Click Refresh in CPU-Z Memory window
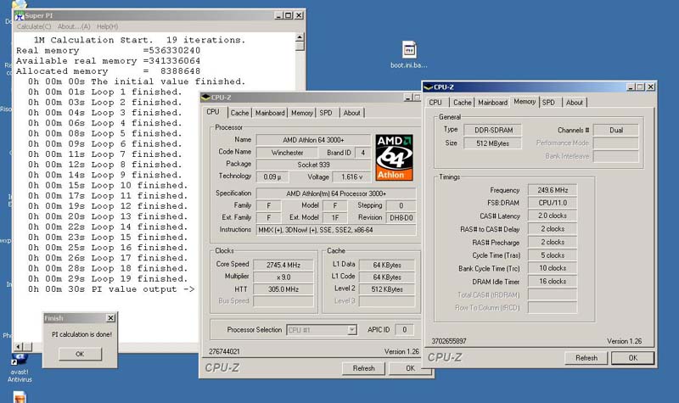This screenshot has height=403, width=679. click(586, 358)
